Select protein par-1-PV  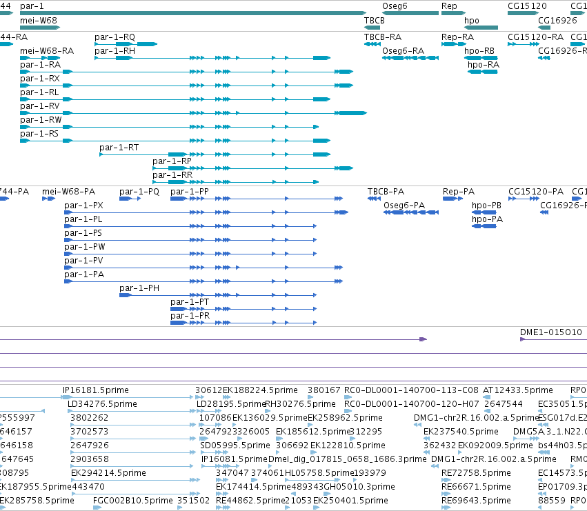coord(203,268)
